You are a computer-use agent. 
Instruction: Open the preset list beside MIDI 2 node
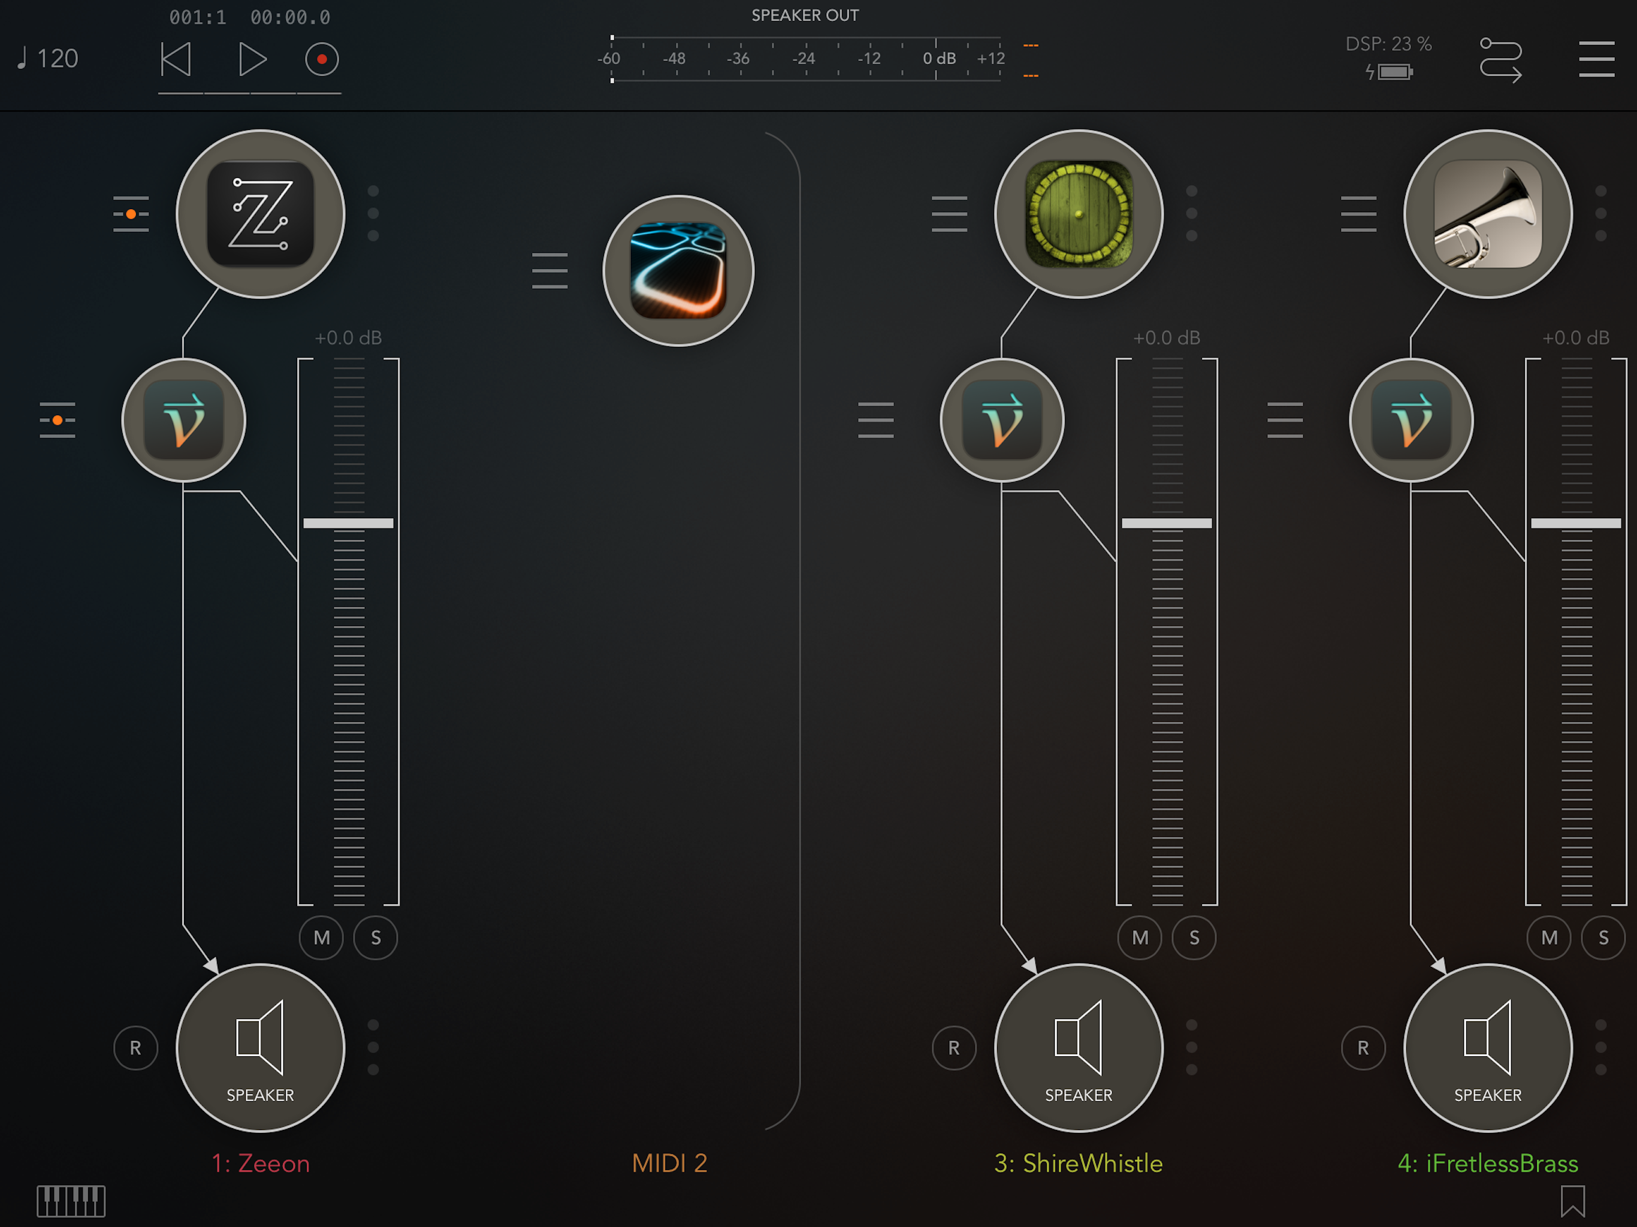pos(550,271)
